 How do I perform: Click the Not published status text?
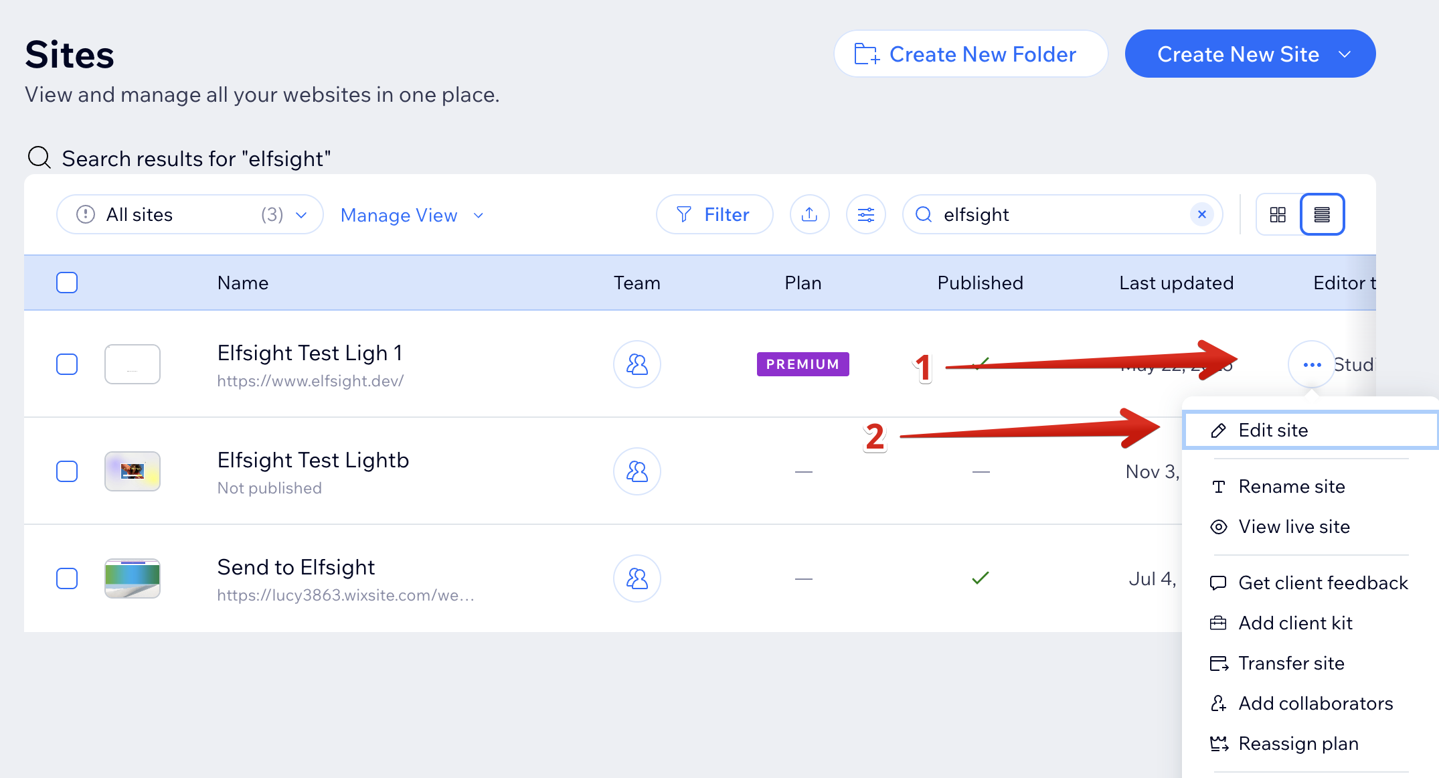pyautogui.click(x=270, y=488)
